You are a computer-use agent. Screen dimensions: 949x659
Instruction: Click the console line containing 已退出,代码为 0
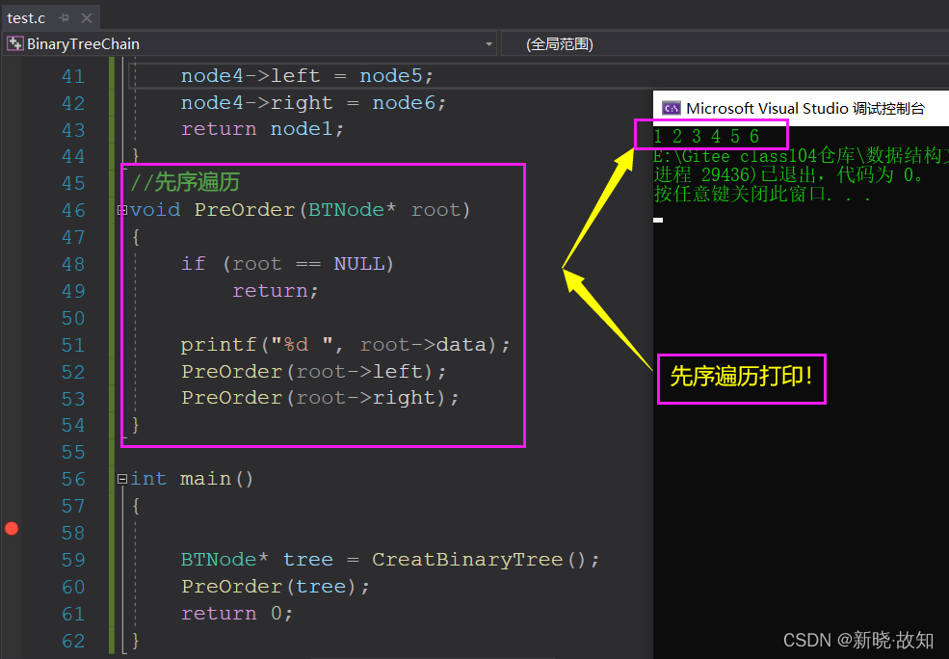789,175
